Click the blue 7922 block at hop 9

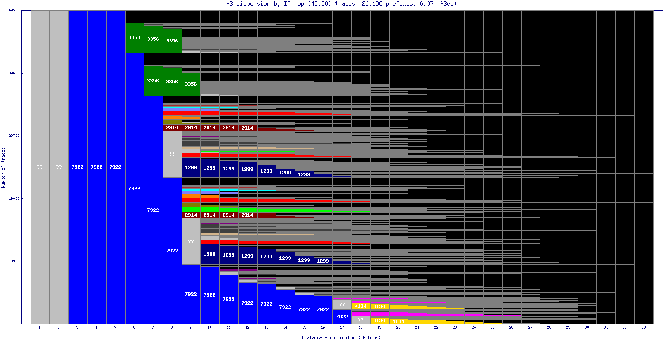click(x=191, y=294)
